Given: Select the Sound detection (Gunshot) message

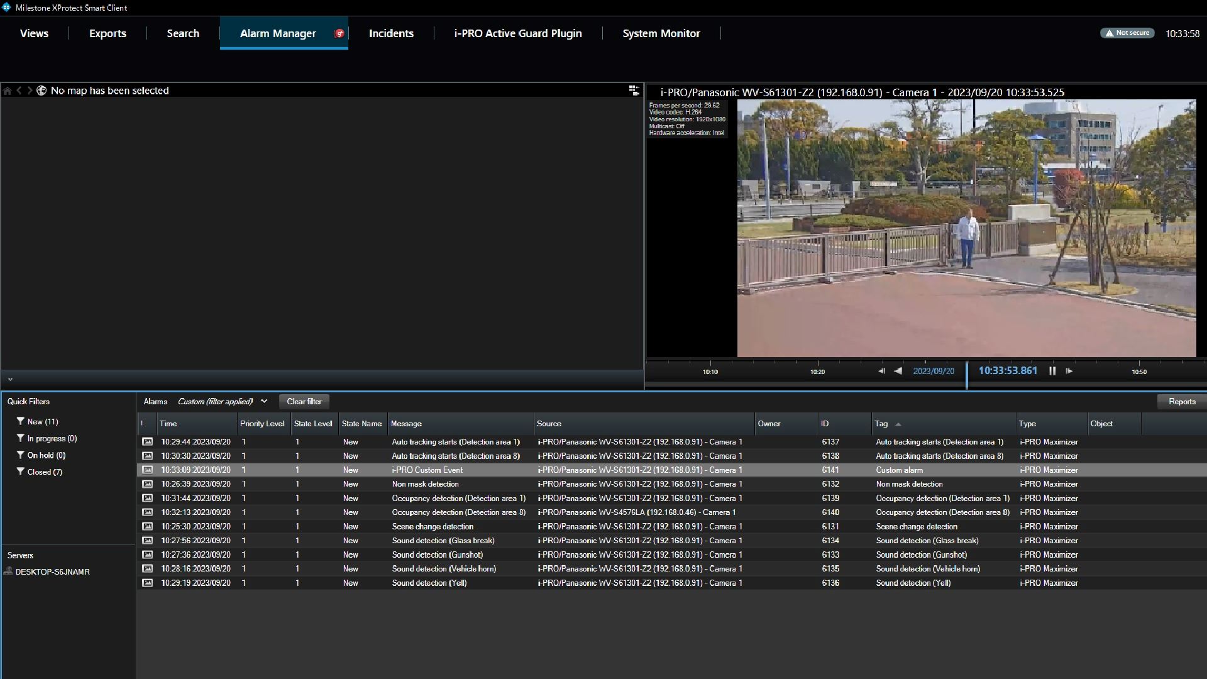Looking at the screenshot, I should pos(438,555).
